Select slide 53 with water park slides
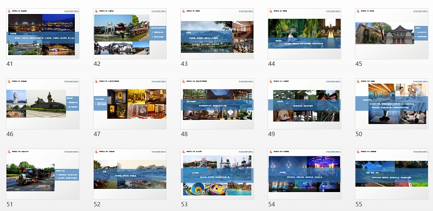The width and height of the screenshot is (433, 211). click(x=217, y=174)
